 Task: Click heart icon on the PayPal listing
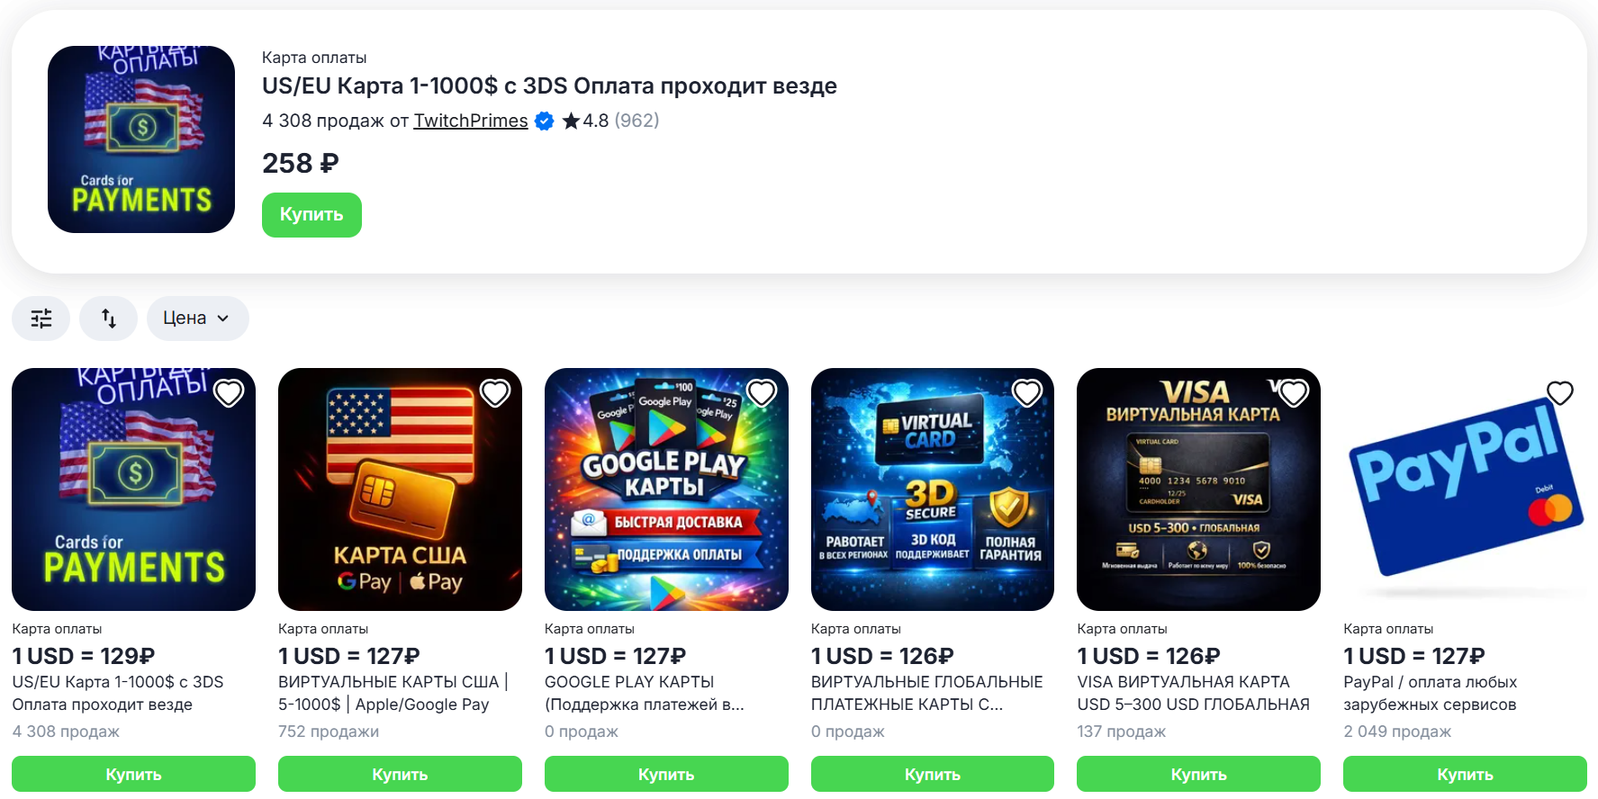tap(1560, 393)
